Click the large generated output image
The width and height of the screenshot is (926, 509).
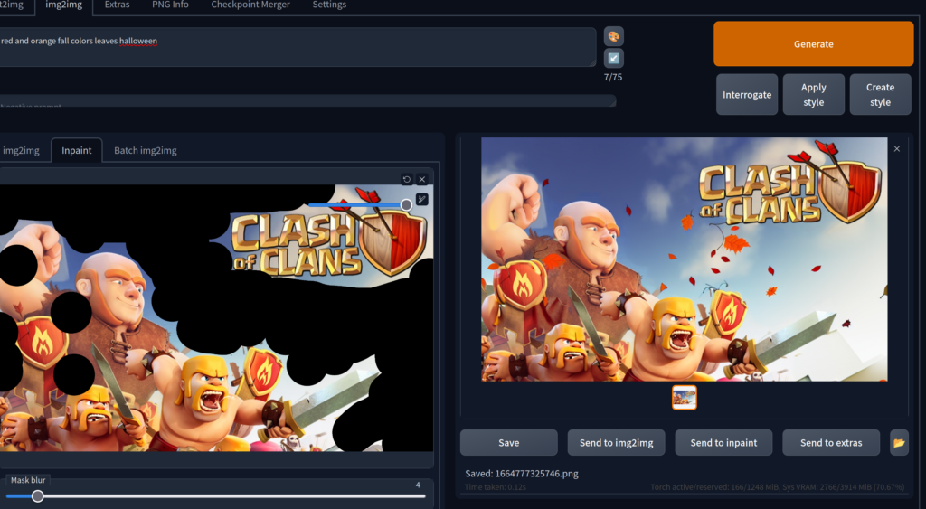pos(684,259)
